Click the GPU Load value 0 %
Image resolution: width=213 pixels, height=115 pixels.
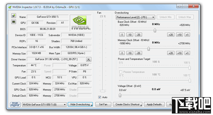pos(33,77)
